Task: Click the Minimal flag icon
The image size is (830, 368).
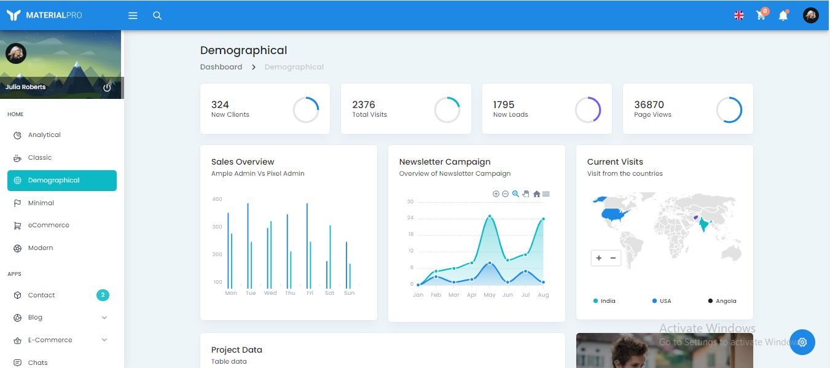Action: [17, 203]
